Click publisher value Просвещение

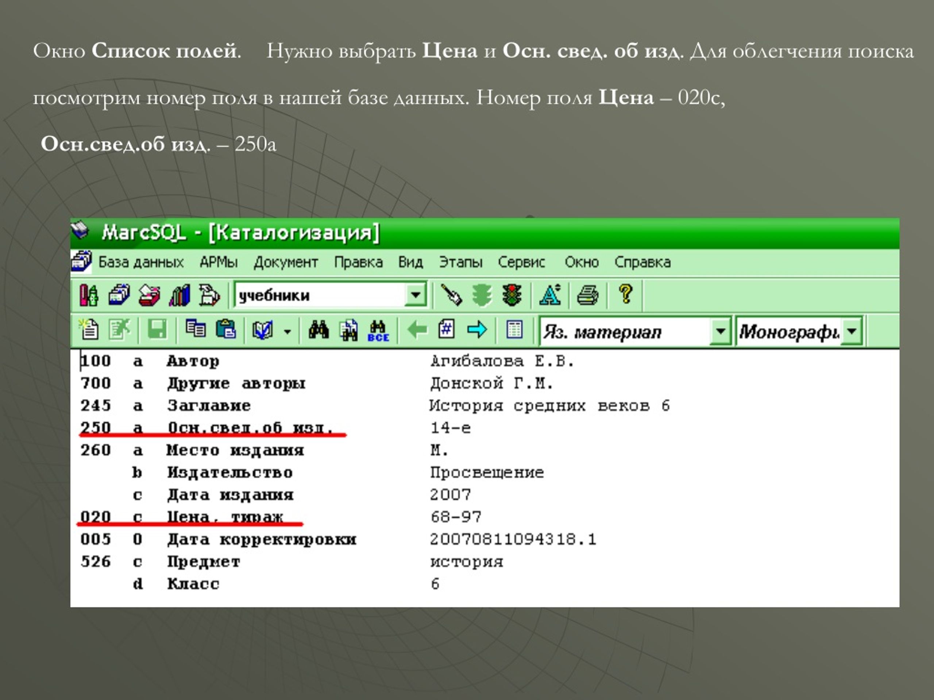pos(487,472)
